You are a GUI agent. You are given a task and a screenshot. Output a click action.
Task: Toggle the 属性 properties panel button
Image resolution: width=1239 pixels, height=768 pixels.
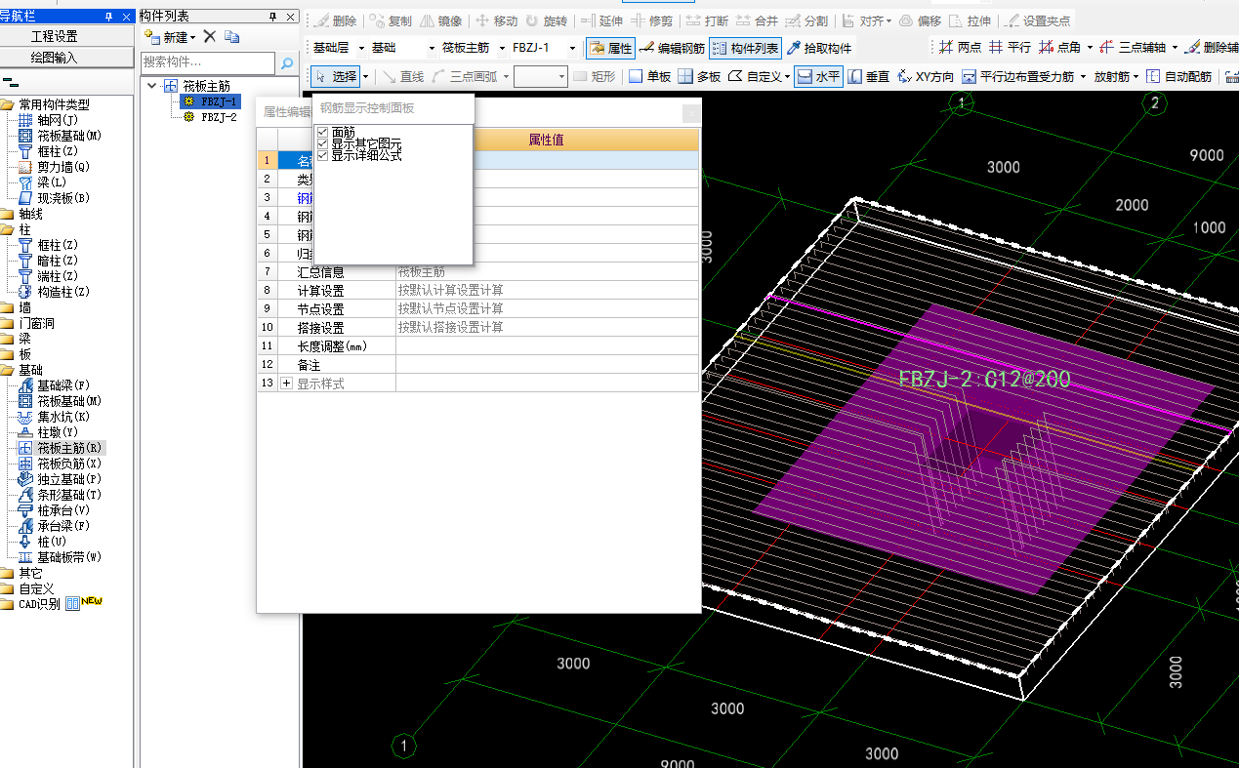coord(610,48)
